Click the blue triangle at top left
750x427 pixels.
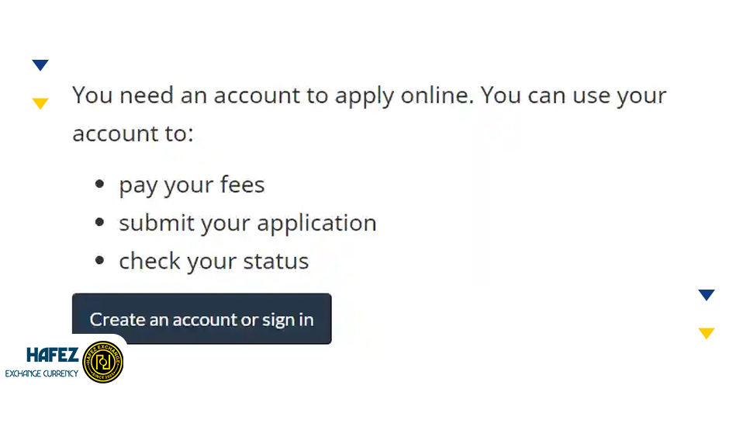click(x=40, y=65)
